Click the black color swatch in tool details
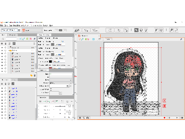 pyautogui.click(x=50, y=61)
